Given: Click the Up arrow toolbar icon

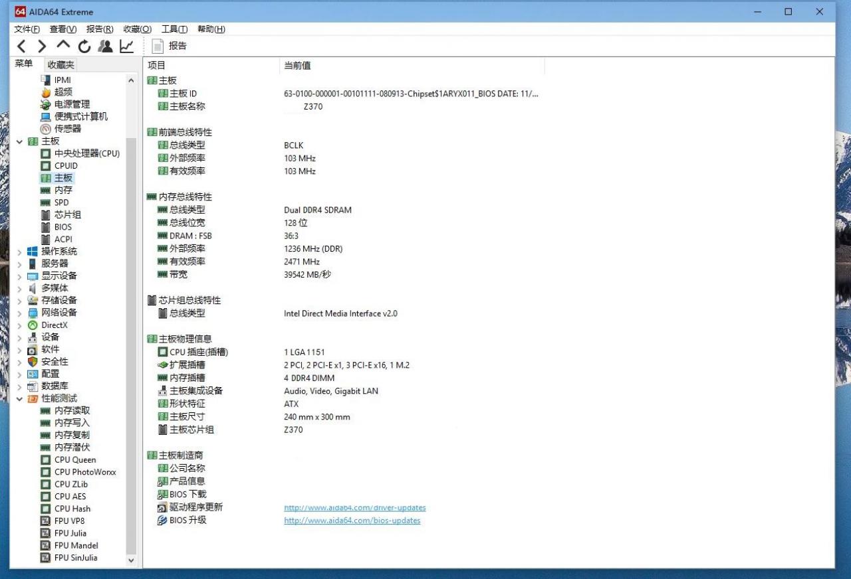Looking at the screenshot, I should coord(63,45).
